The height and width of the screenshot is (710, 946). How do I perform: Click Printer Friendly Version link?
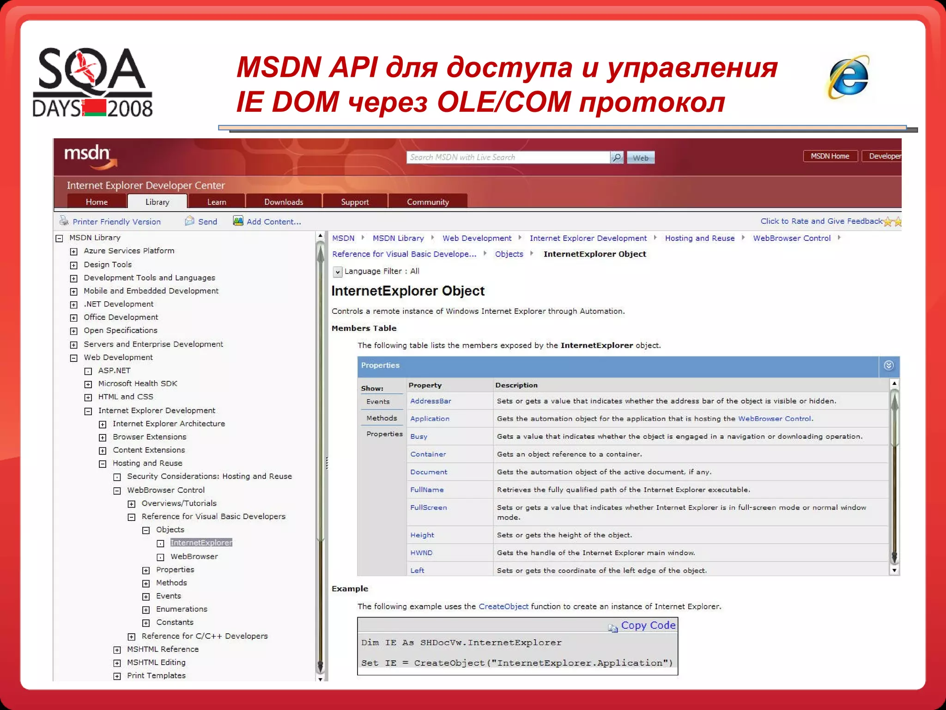pyautogui.click(x=117, y=222)
